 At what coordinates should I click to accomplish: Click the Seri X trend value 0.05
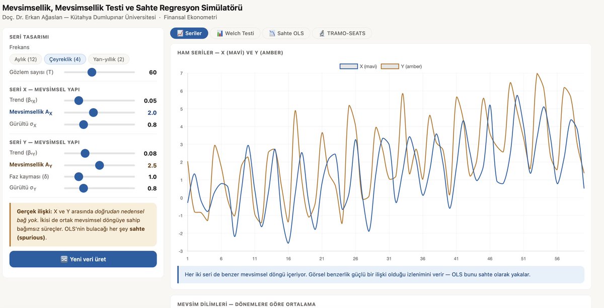[x=150, y=100]
